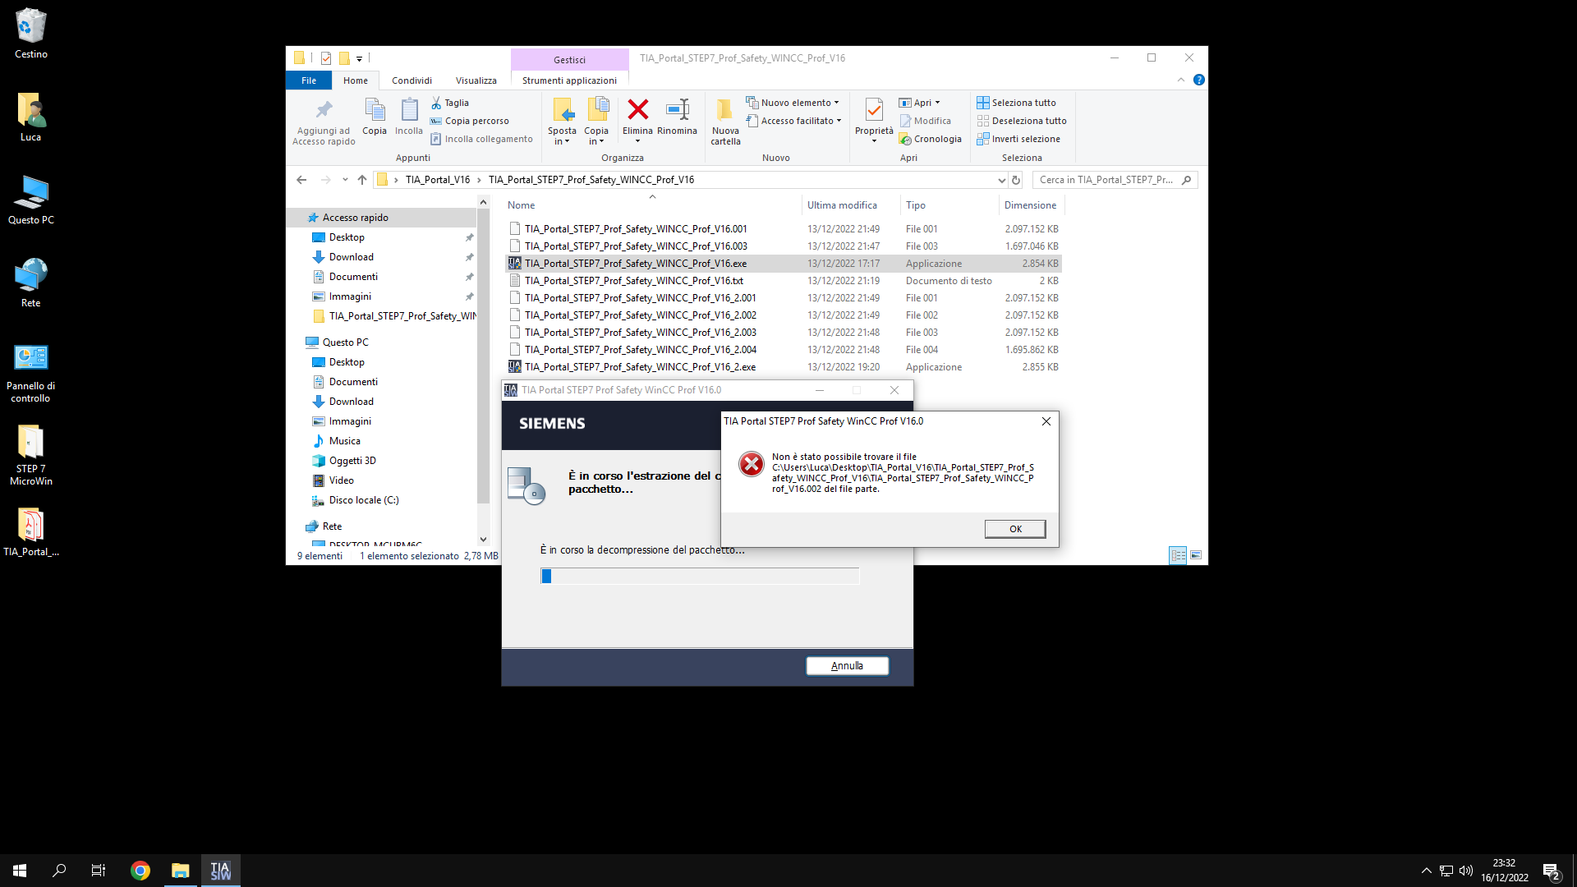Viewport: 1577px width, 887px height.
Task: Click the Copia clipboard icon
Action: (x=375, y=110)
